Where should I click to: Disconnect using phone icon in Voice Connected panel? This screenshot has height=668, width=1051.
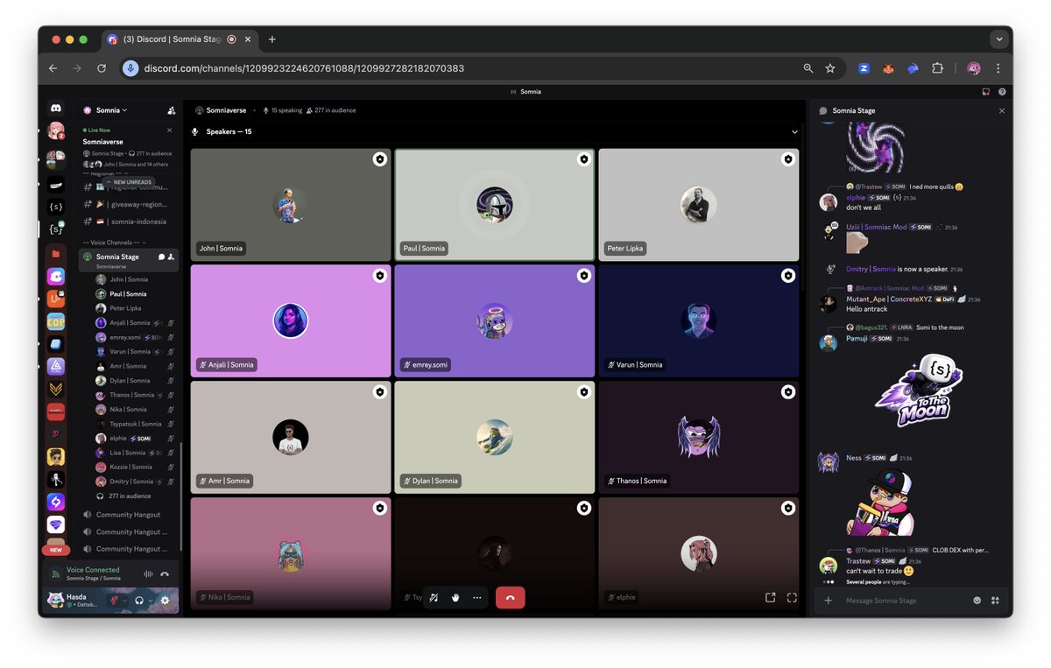pyautogui.click(x=165, y=574)
